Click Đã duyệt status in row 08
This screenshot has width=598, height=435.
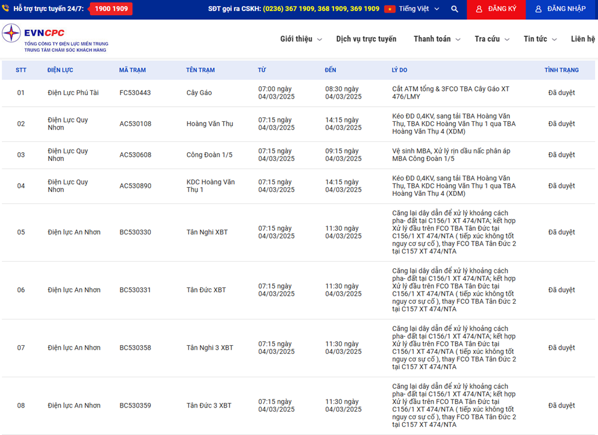[561, 406]
